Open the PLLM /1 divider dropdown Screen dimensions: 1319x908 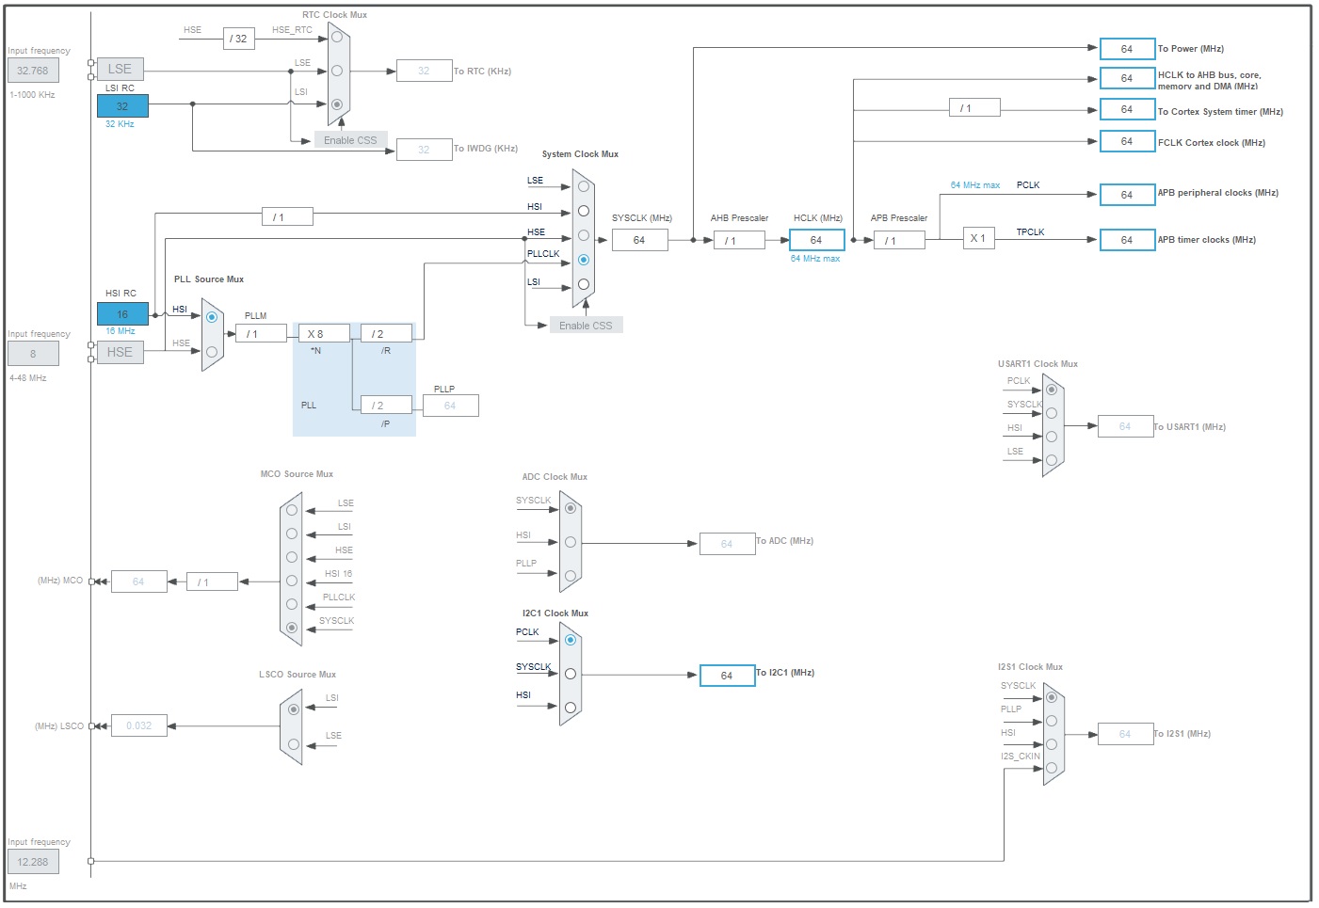(261, 334)
